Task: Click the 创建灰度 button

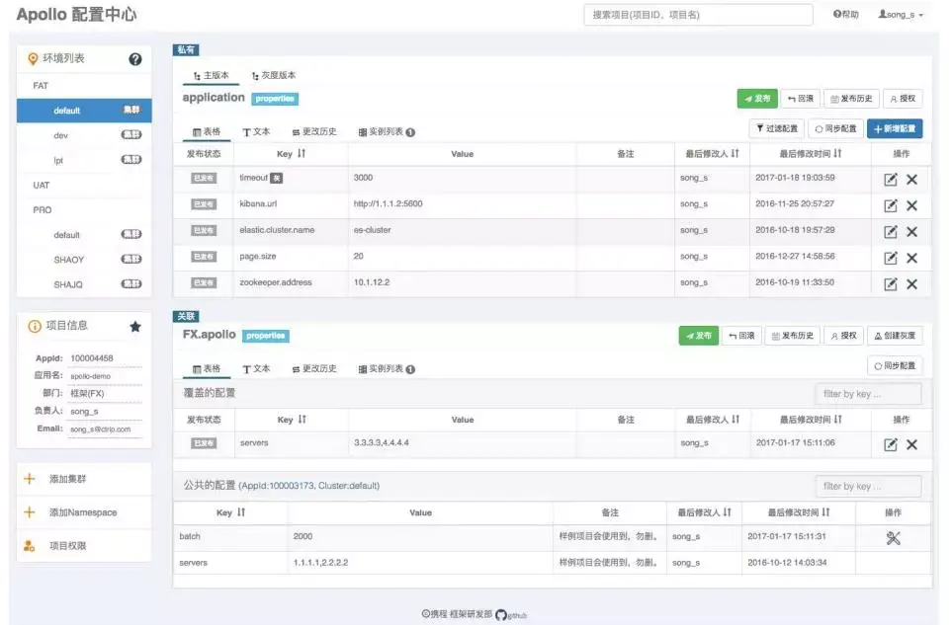Action: tap(895, 336)
